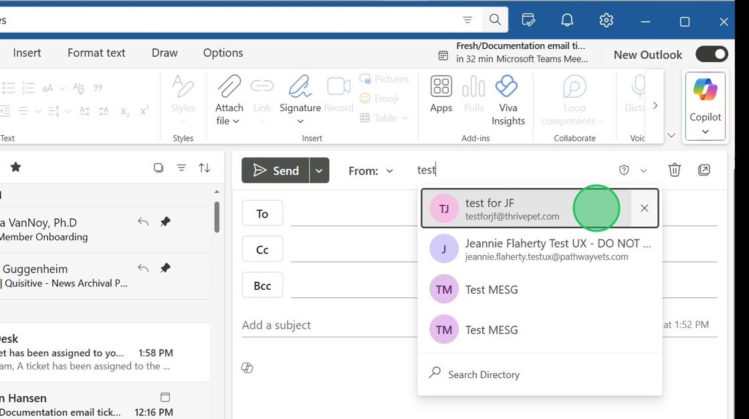Open settings gear icon

pos(607,21)
